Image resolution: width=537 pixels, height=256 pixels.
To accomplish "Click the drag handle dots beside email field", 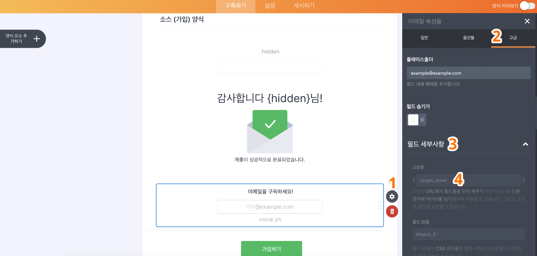I will (380, 205).
